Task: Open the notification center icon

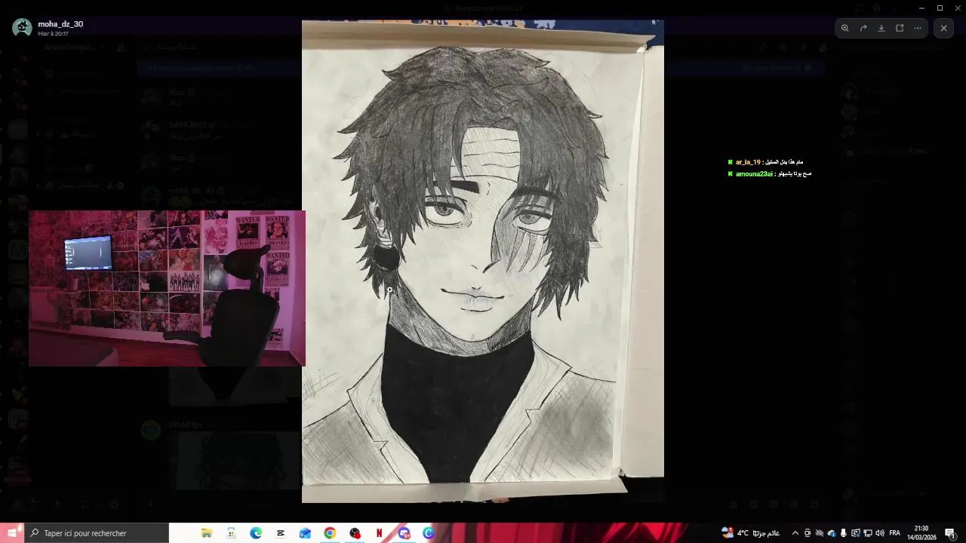Action: click(950, 533)
